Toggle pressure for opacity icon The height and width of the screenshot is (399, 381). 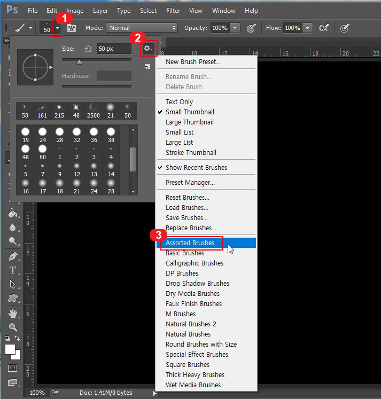[x=251, y=28]
